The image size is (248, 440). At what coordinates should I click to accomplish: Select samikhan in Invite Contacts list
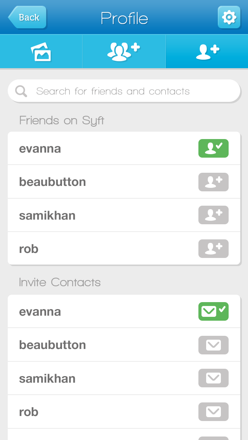coord(47,378)
